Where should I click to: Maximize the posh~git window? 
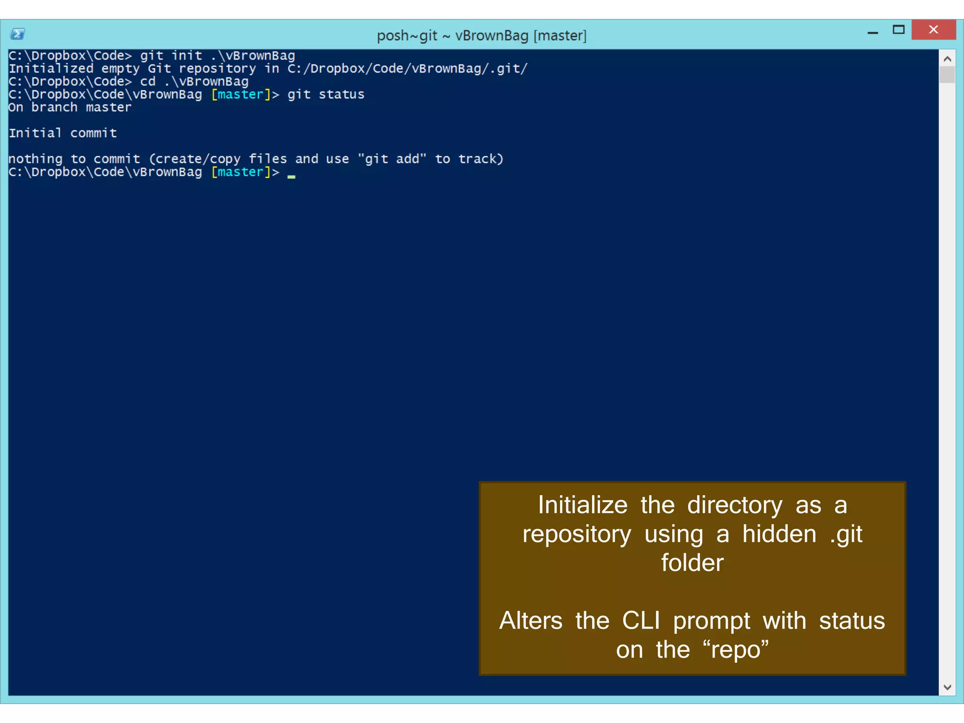point(899,30)
